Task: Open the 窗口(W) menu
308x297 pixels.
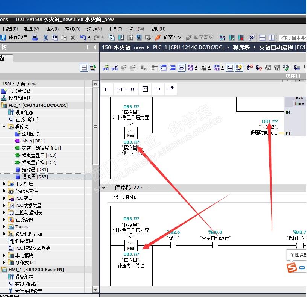Action: pos(136,29)
